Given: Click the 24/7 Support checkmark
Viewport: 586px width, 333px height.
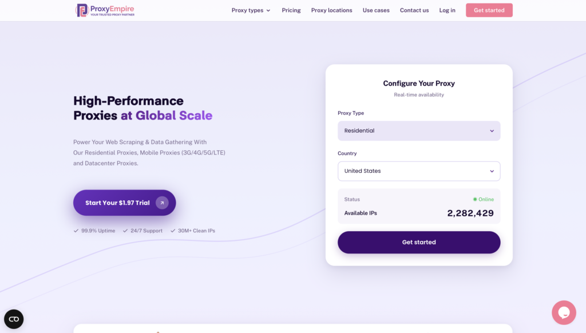Looking at the screenshot, I should coord(125,231).
